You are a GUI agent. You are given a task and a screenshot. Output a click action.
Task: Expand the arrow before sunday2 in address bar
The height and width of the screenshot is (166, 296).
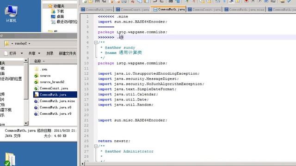coord(12,43)
